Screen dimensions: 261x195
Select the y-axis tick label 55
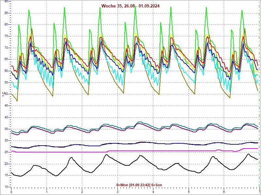click(x=6, y=83)
